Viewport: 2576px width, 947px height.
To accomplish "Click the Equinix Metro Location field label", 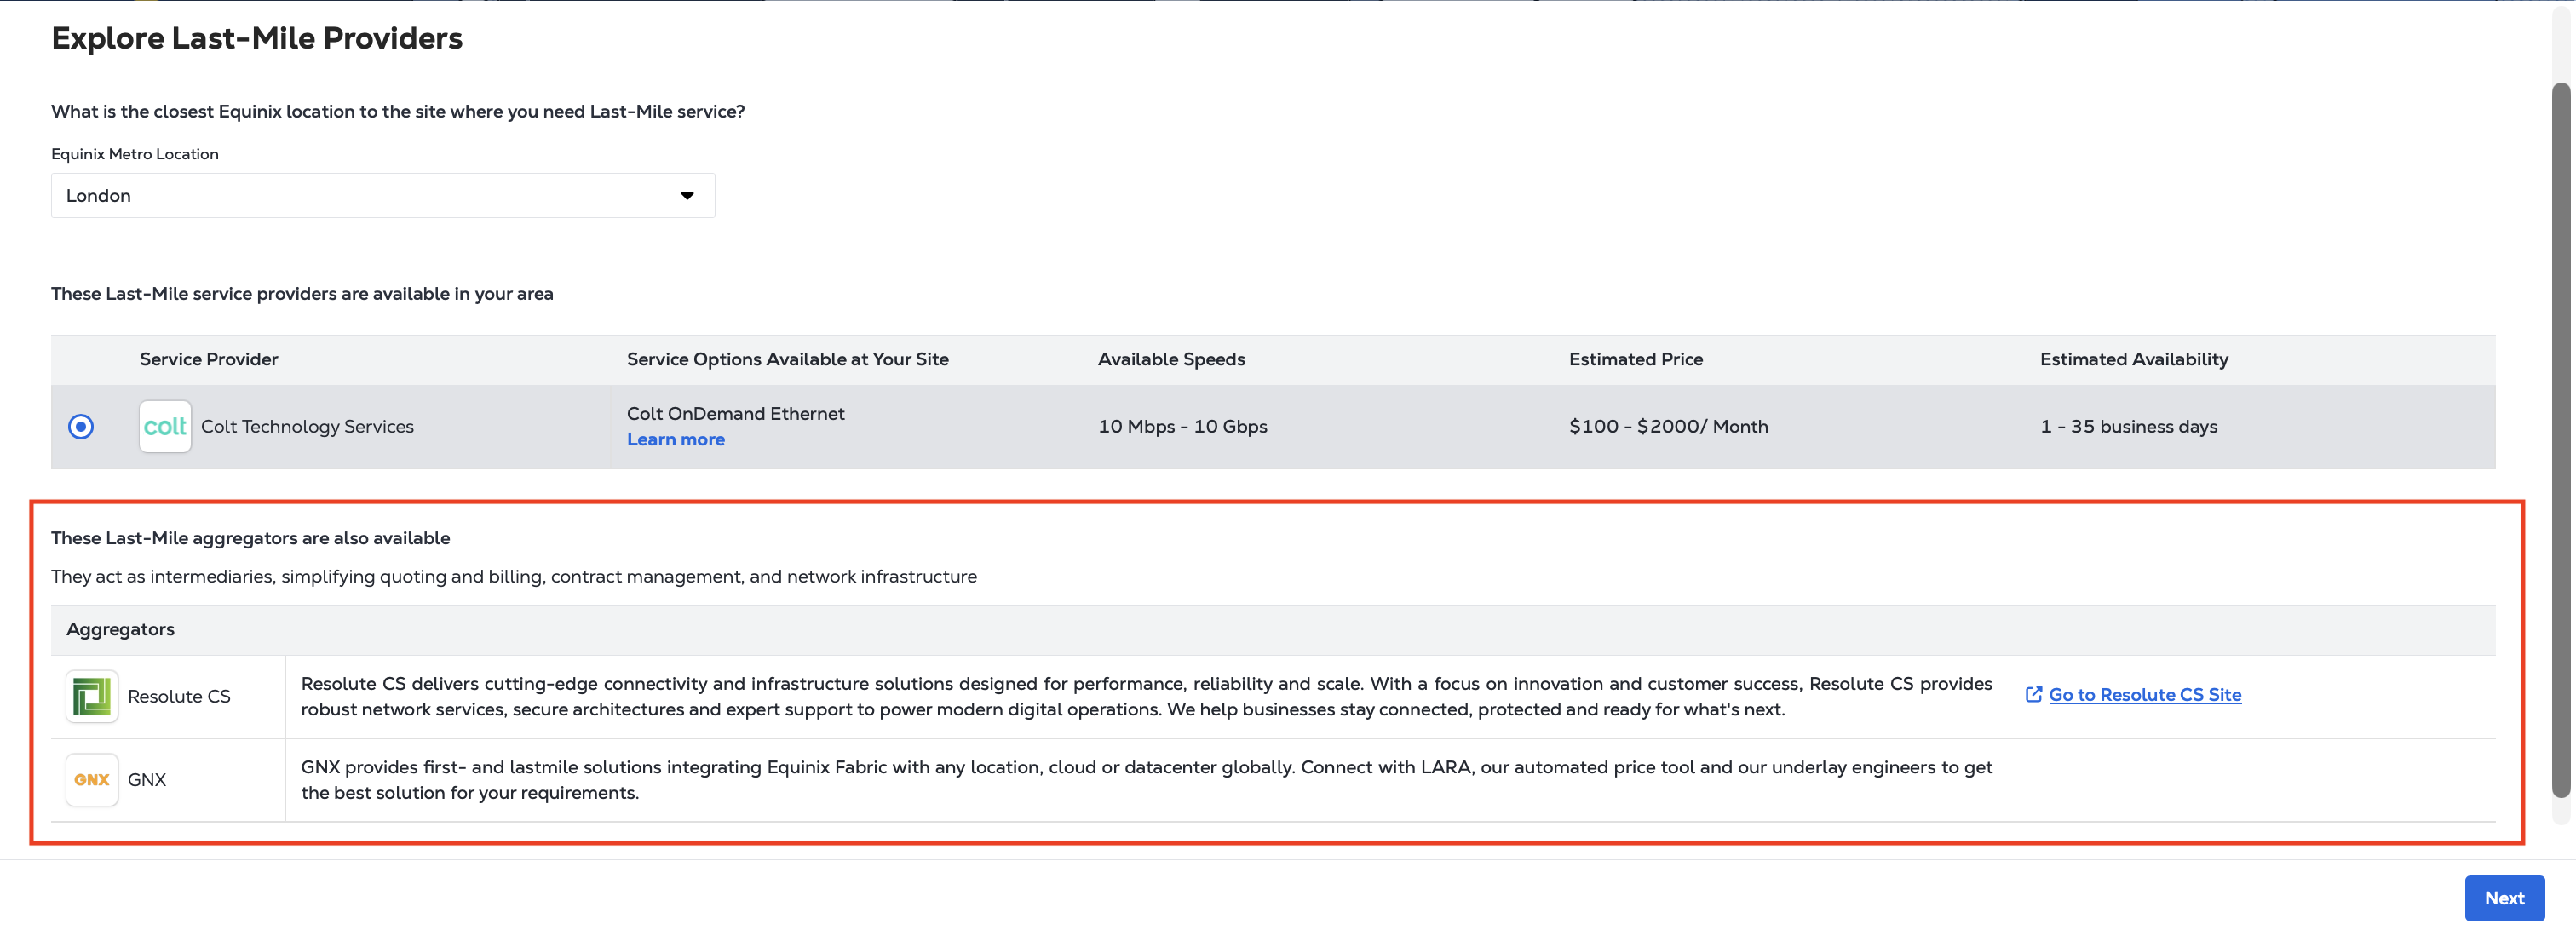I will 135,154.
